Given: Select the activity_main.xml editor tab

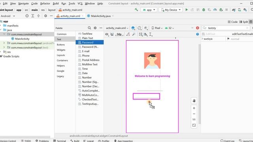Looking at the screenshot, I should tap(70, 16).
